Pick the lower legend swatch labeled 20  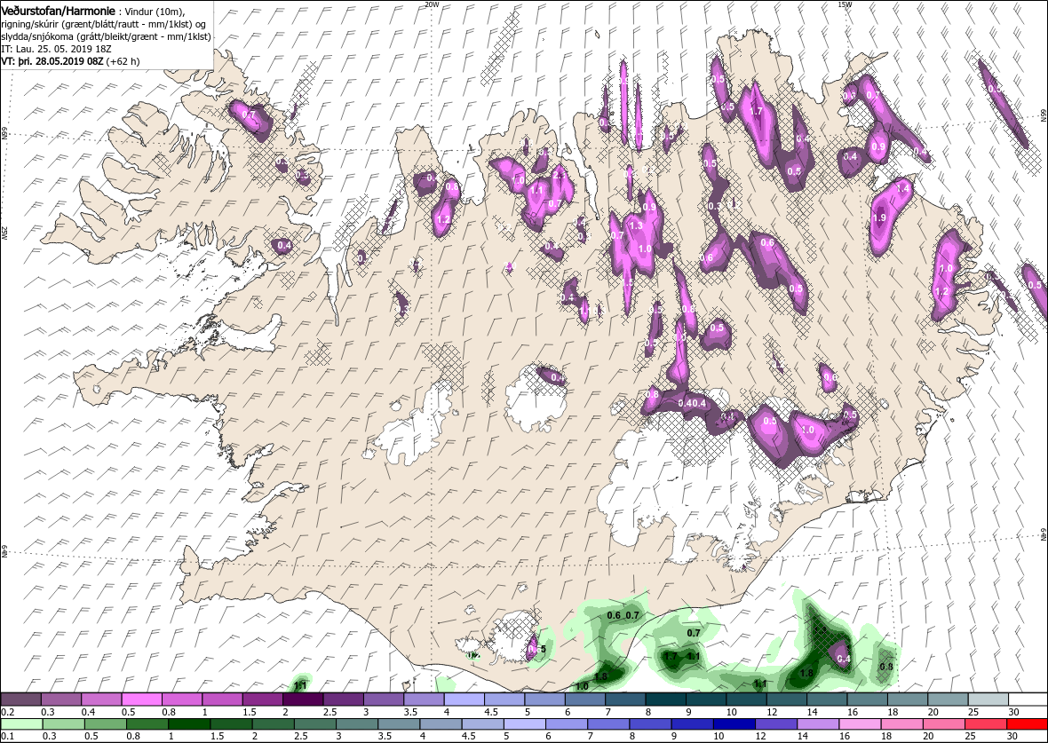point(943,724)
